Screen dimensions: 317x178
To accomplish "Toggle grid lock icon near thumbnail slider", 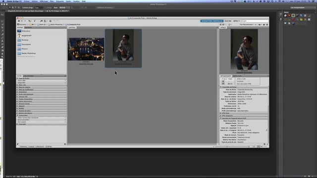I will pyautogui.click(x=254, y=147).
